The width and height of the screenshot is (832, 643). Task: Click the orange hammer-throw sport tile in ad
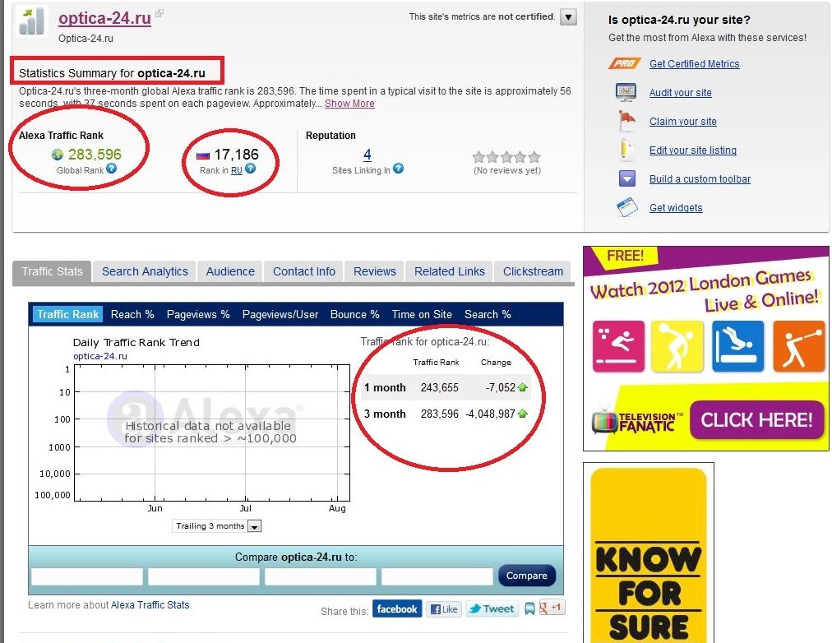tap(798, 346)
